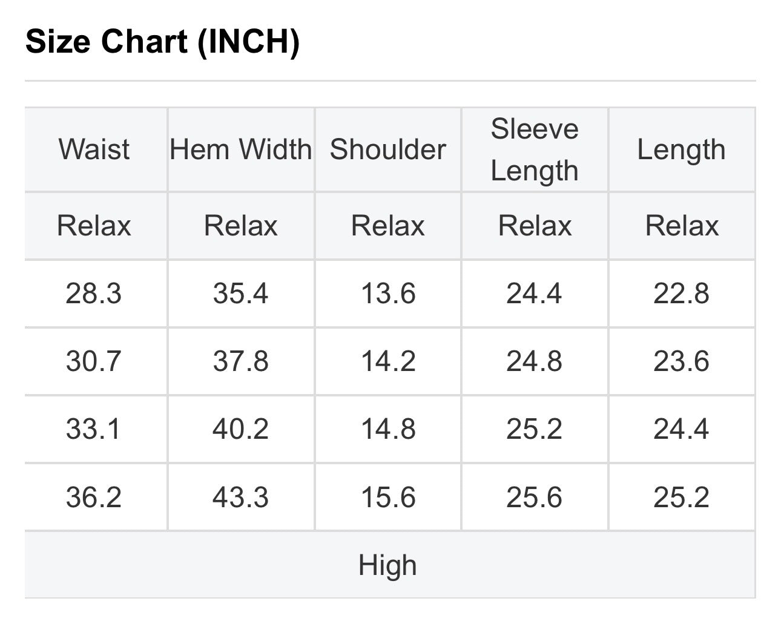The width and height of the screenshot is (781, 624).
Task: Select the Hem Width column header
Action: [241, 149]
